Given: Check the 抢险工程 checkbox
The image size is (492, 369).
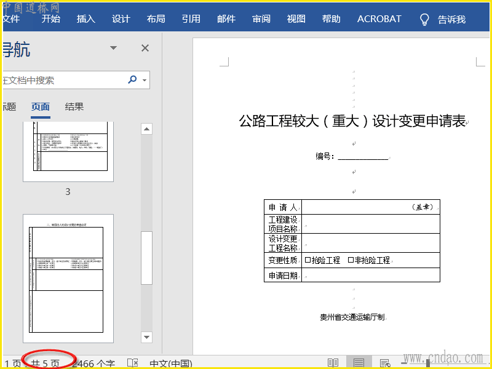Looking at the screenshot, I should pos(308,260).
